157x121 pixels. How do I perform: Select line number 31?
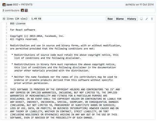click(6, 118)
